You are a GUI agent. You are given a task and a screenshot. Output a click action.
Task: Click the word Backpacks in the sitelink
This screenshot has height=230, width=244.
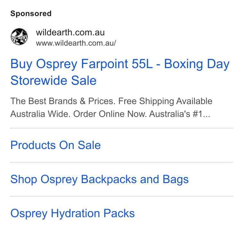point(109,179)
